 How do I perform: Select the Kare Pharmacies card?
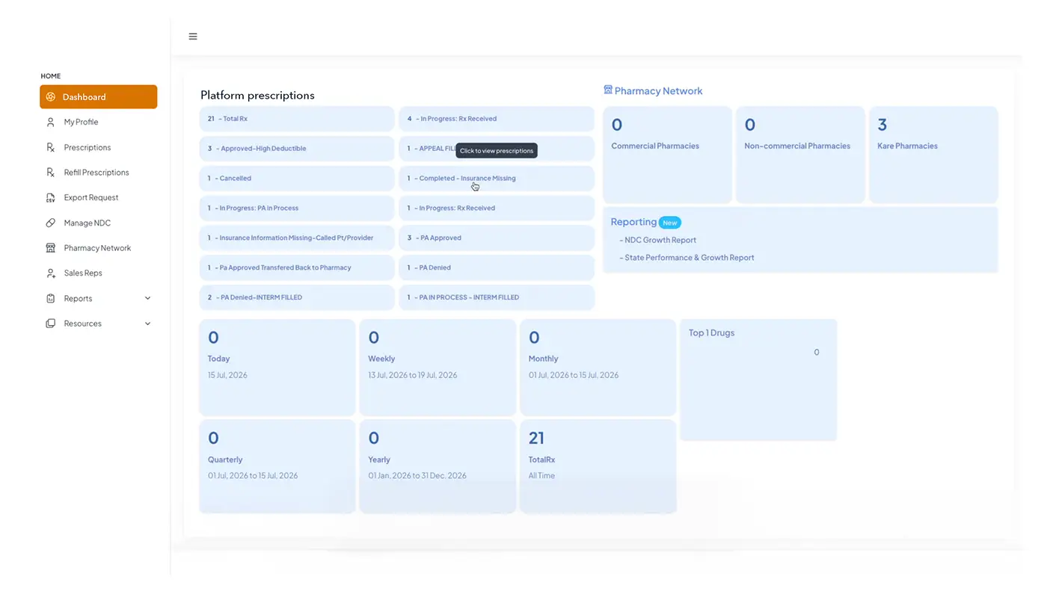point(933,155)
